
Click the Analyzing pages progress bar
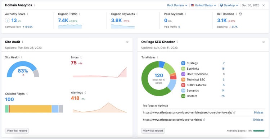pyautogui.click(x=259, y=131)
